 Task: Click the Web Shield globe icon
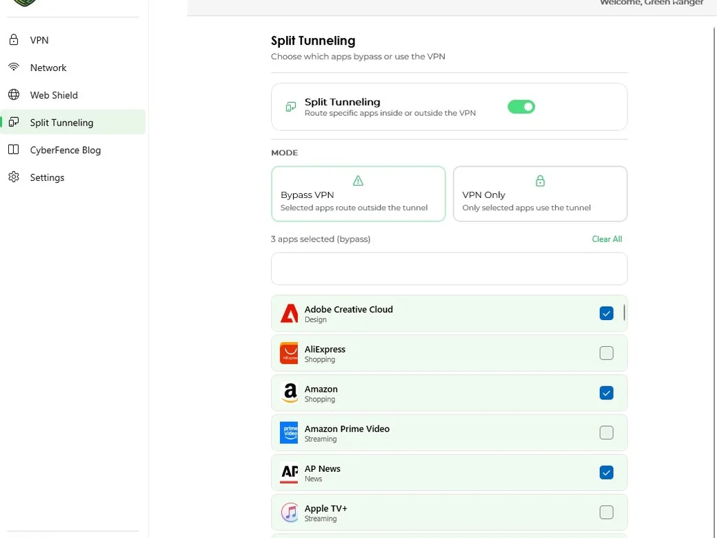pyautogui.click(x=14, y=94)
